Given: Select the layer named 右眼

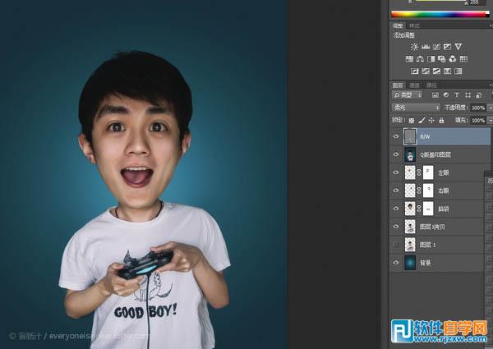Looking at the screenshot, I should click(x=444, y=191).
